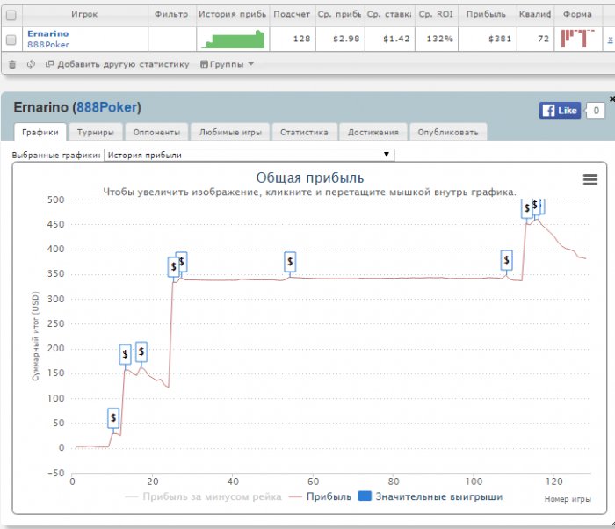The width and height of the screenshot is (615, 529).
Task: Toggle 'Значительные выигрыши' legend series
Action: click(430, 496)
